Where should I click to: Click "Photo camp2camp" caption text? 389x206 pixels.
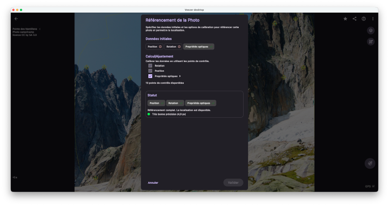(x=23, y=32)
